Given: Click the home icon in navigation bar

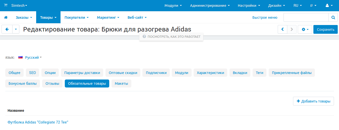Looking at the screenshot, I should tap(6, 17).
